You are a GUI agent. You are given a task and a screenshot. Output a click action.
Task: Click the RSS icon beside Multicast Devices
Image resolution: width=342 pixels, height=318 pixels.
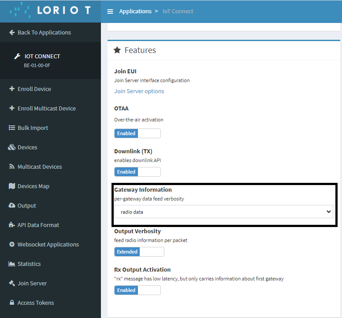click(x=12, y=167)
